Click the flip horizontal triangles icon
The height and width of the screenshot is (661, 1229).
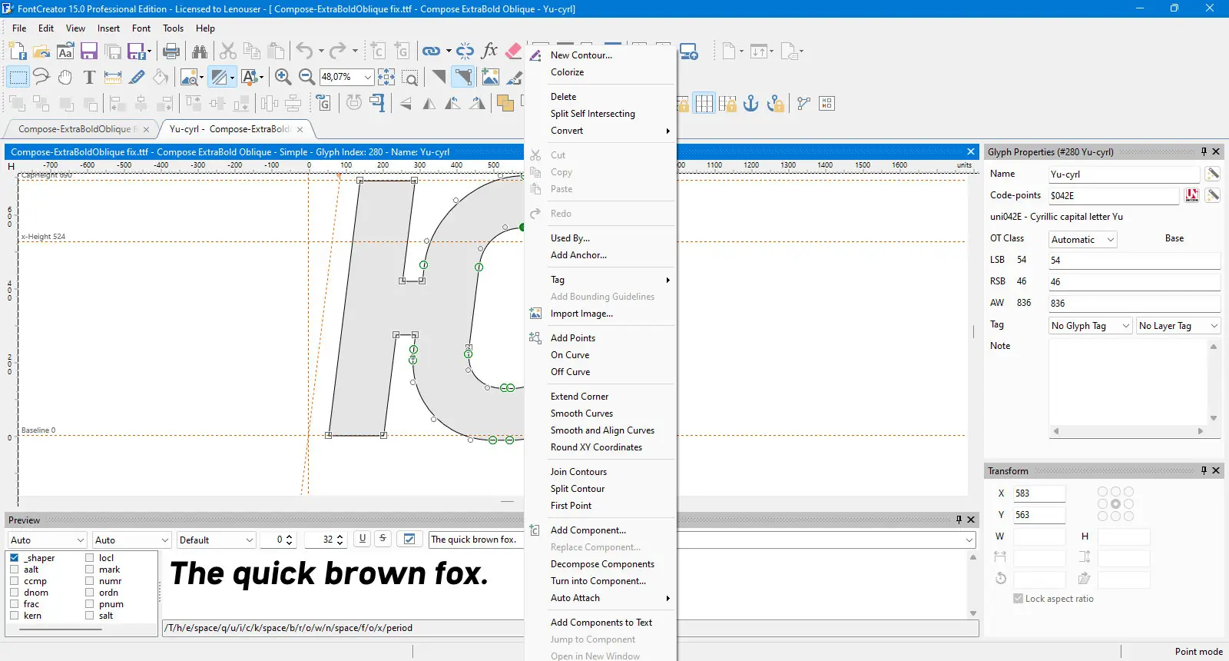point(429,103)
